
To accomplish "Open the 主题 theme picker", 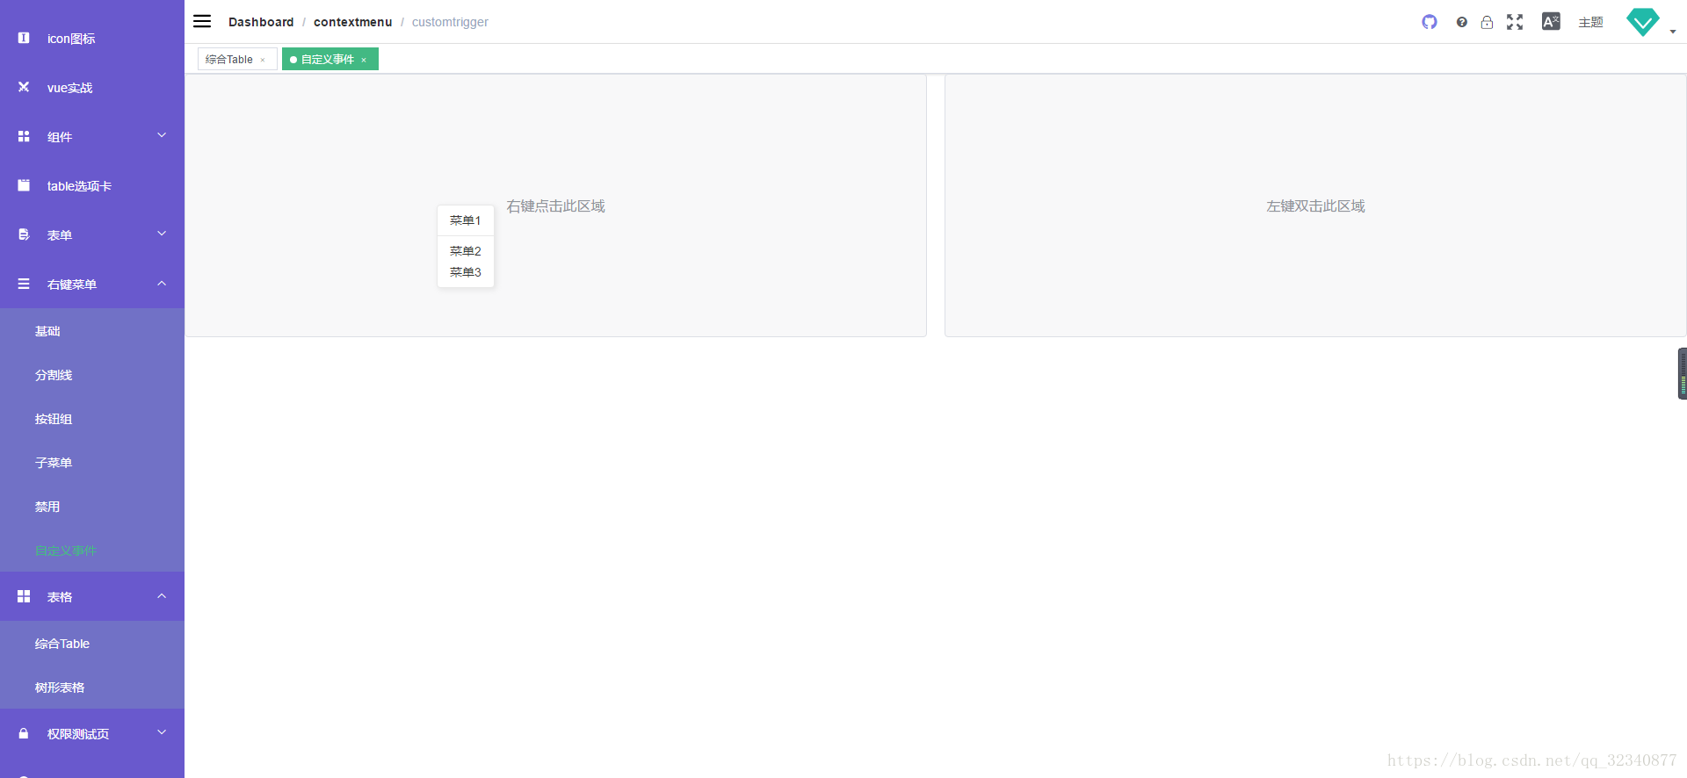I will [x=1590, y=22].
